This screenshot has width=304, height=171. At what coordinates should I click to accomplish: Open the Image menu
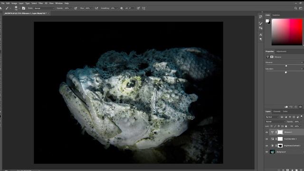tap(14, 3)
